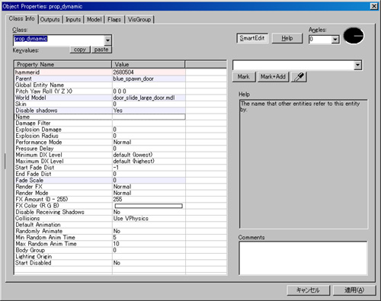
Task: Click the blue_spawn_door parent value
Action: [x=133, y=78]
